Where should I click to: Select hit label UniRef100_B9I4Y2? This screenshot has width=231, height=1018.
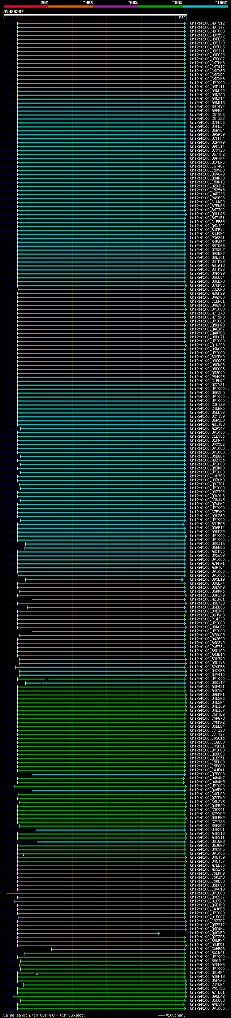click(x=207, y=107)
